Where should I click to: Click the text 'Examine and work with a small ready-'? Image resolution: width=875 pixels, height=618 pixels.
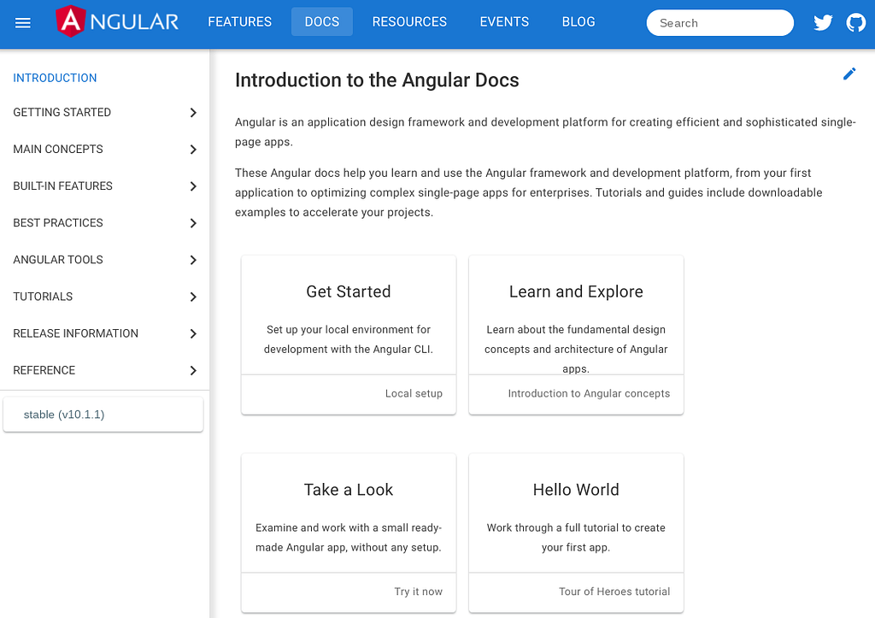349,528
